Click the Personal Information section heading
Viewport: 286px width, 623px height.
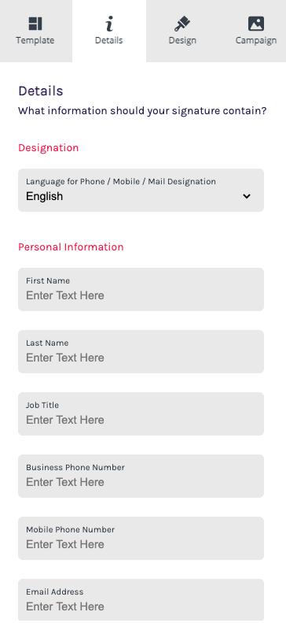71,247
